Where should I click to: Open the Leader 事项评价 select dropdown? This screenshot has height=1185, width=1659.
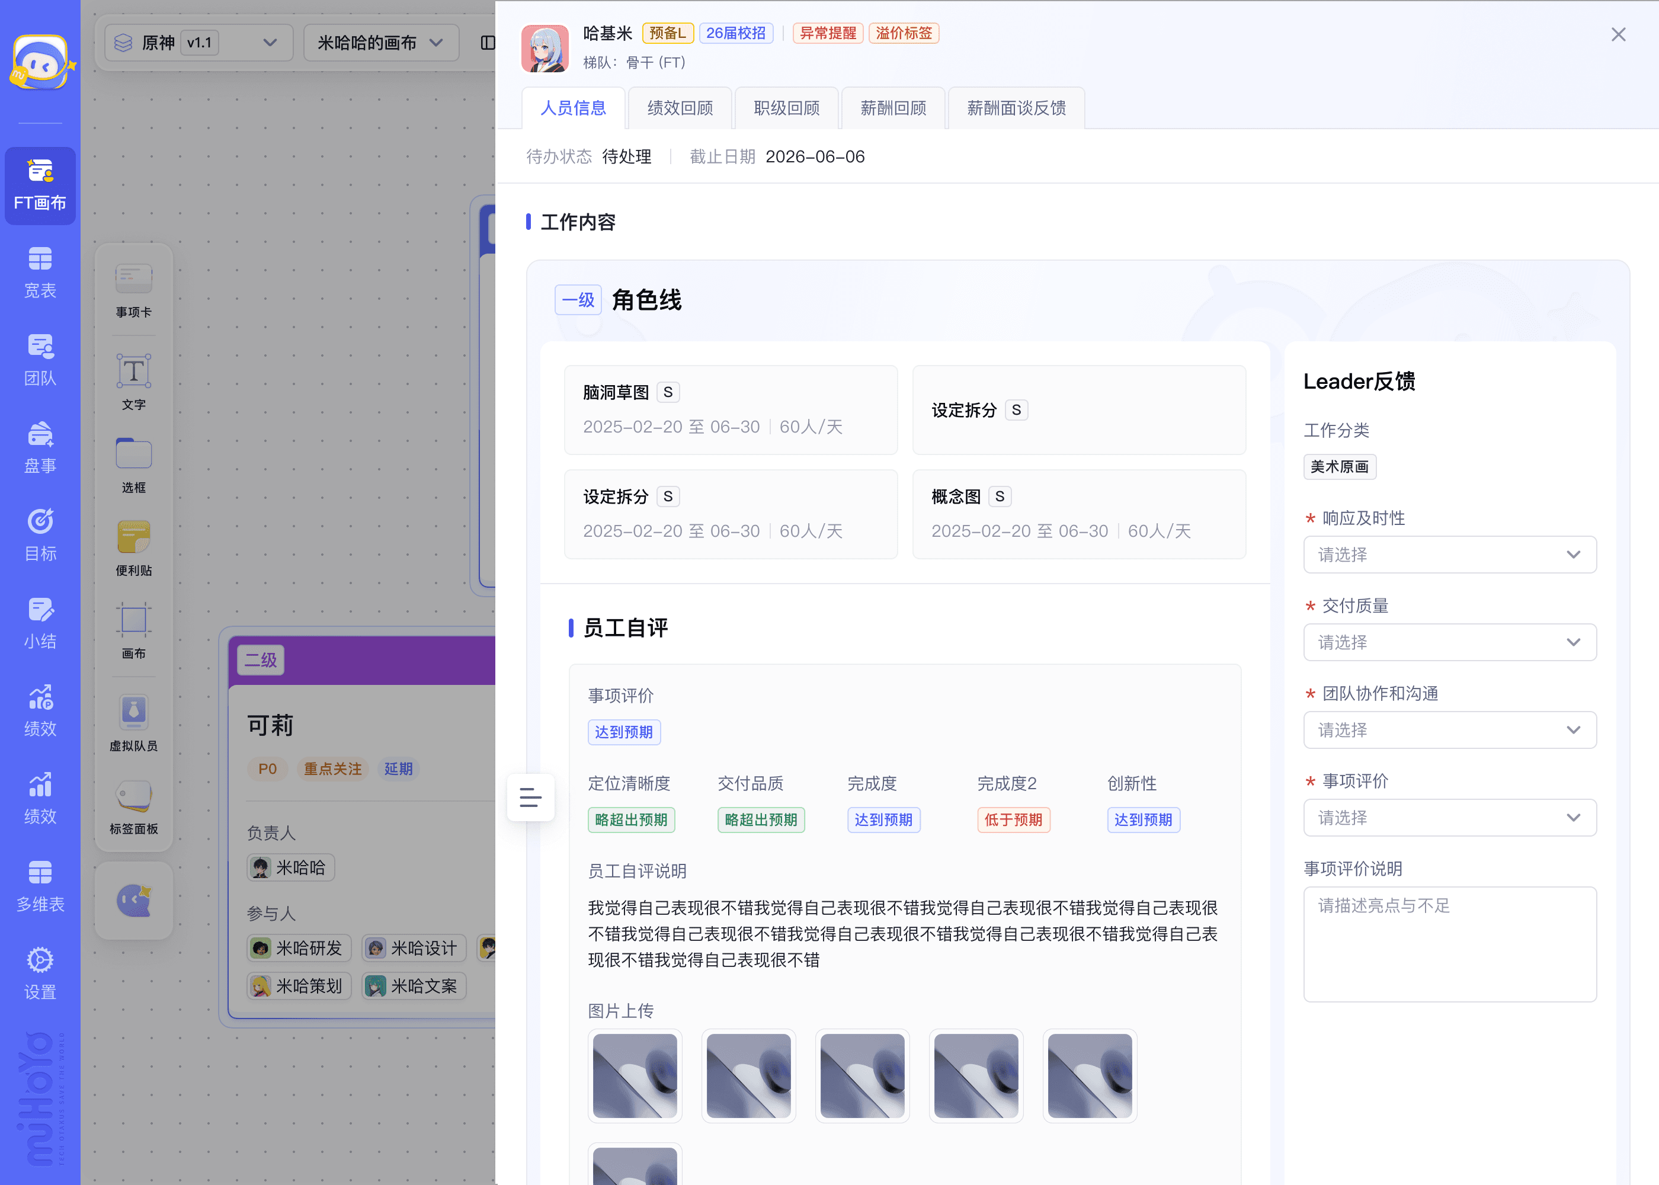point(1450,817)
